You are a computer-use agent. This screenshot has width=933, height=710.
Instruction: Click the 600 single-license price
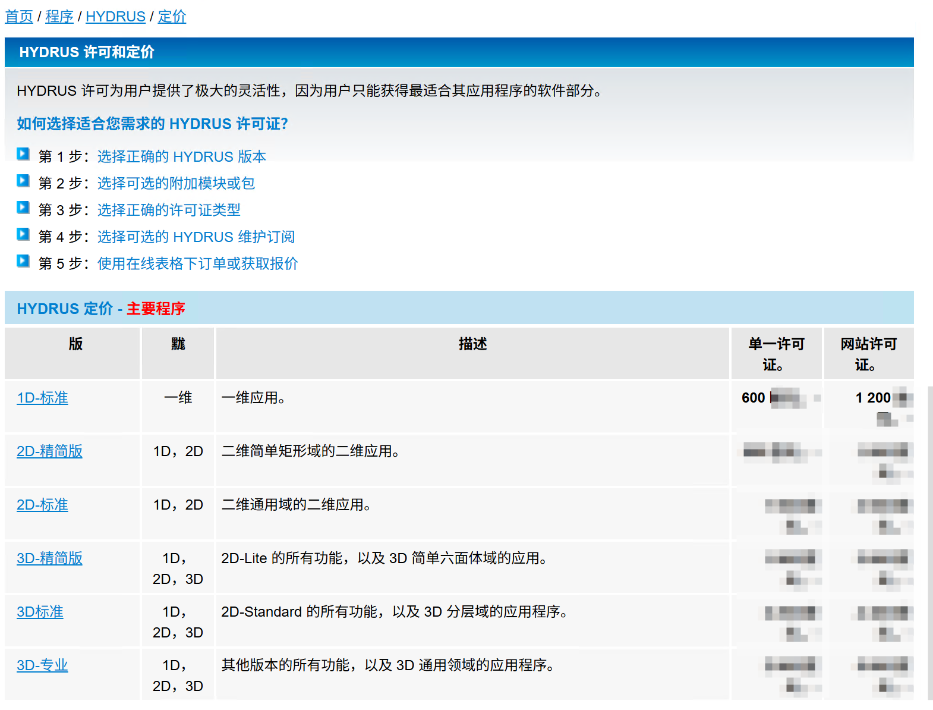(753, 398)
